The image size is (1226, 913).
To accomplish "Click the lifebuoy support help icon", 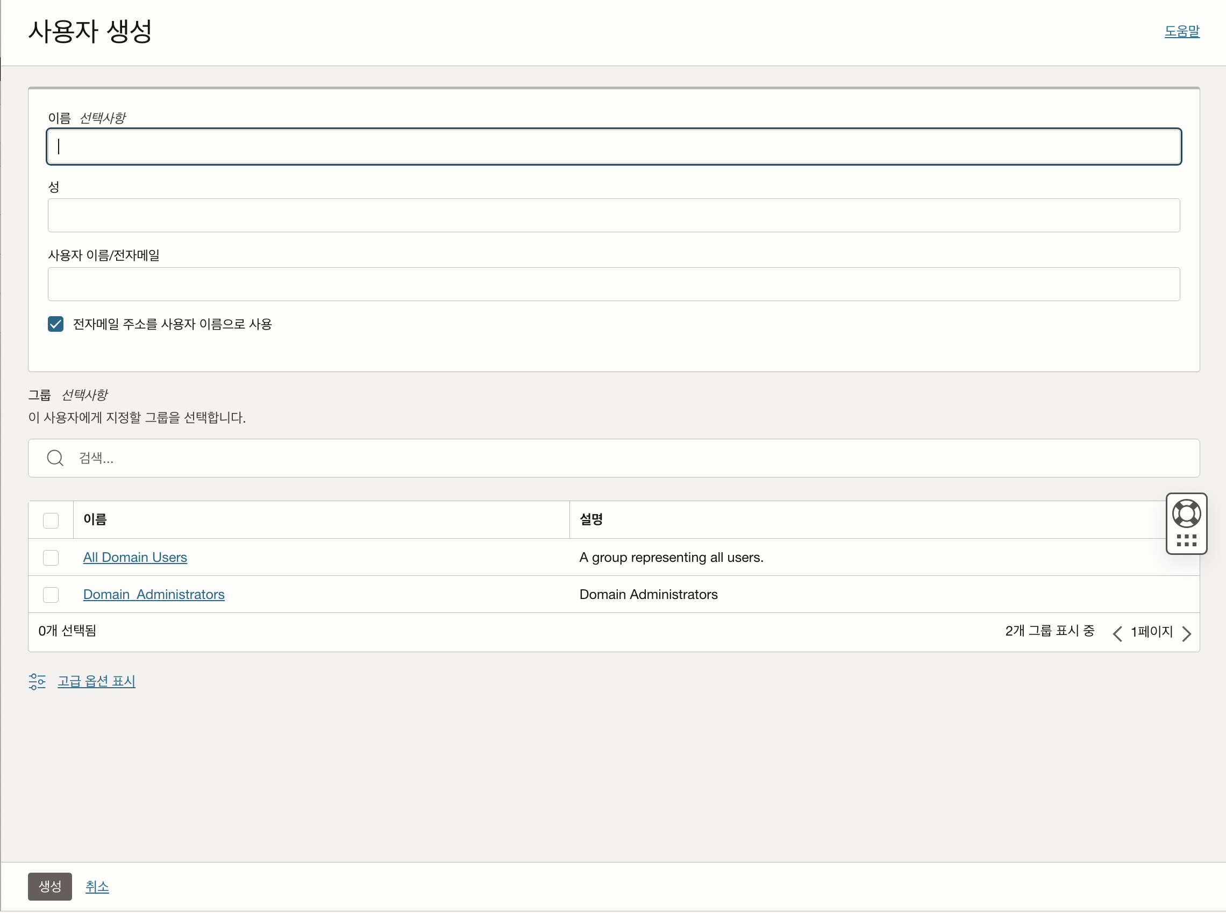I will (1186, 513).
